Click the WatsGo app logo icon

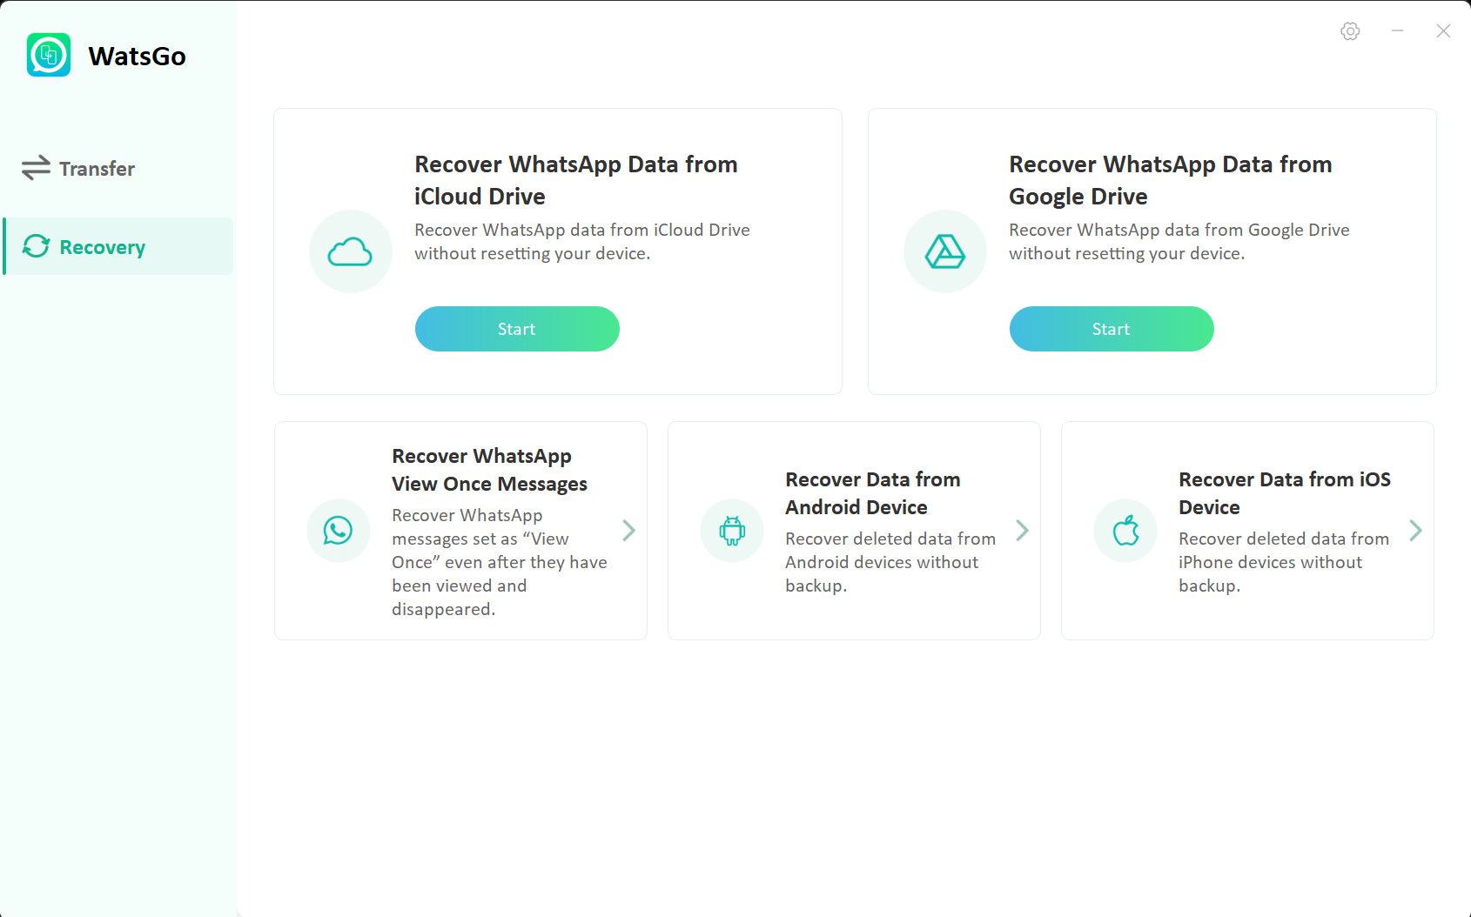(49, 55)
